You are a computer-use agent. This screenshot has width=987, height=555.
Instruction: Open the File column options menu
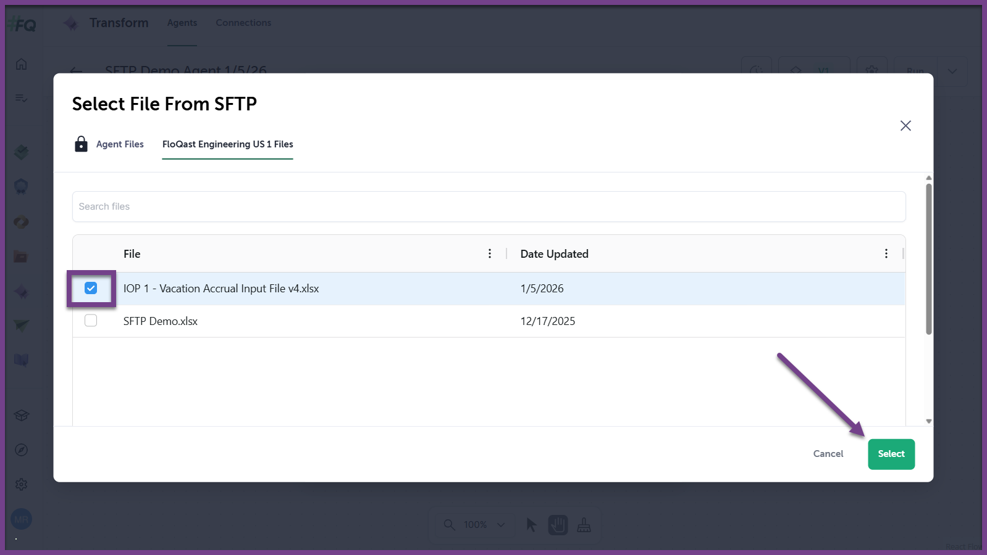490,253
